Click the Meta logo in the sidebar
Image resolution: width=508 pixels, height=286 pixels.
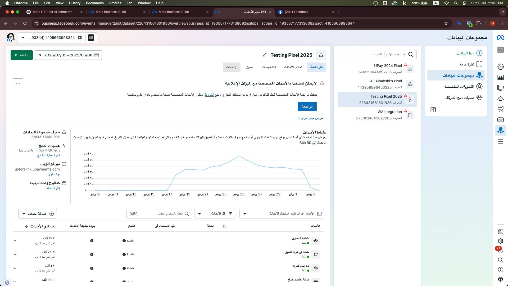500,38
